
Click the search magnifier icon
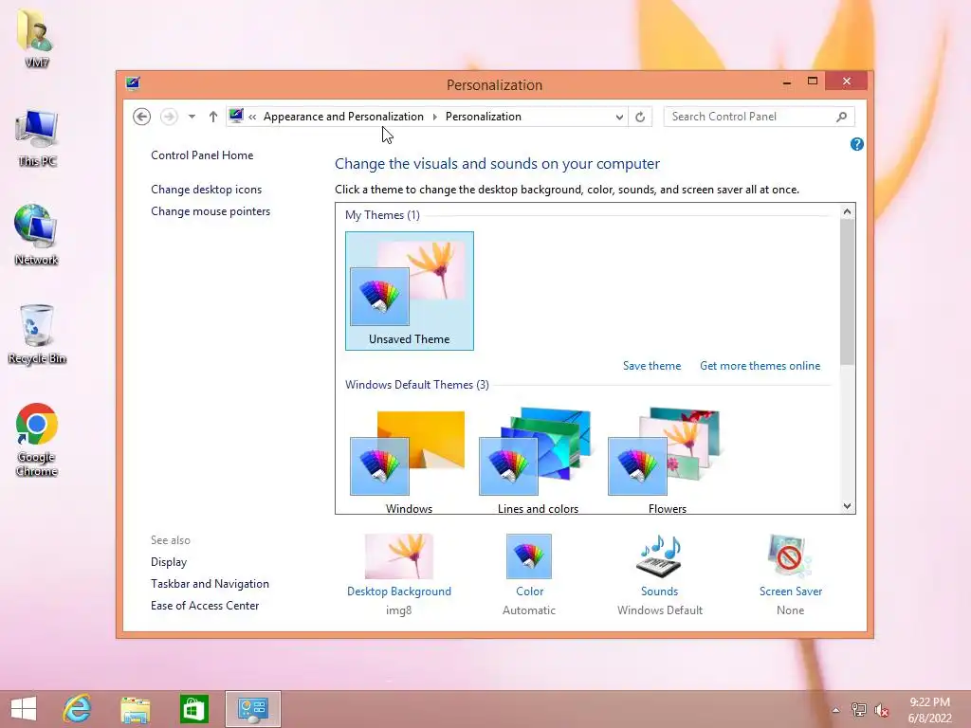click(841, 117)
